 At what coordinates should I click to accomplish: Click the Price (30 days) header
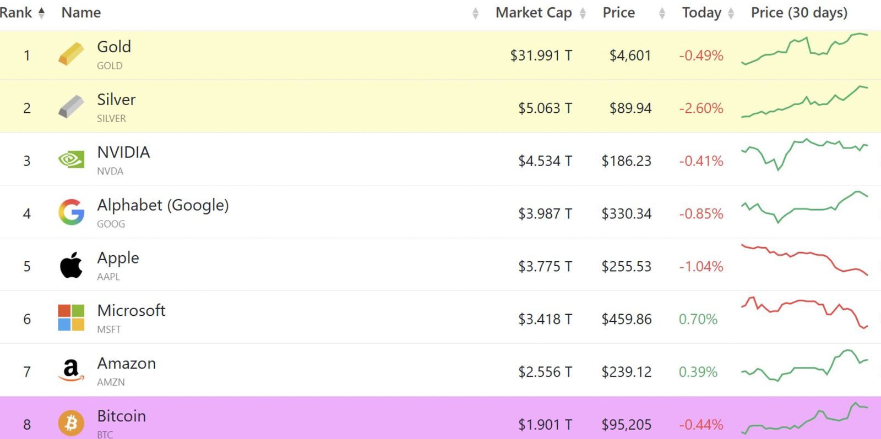799,13
